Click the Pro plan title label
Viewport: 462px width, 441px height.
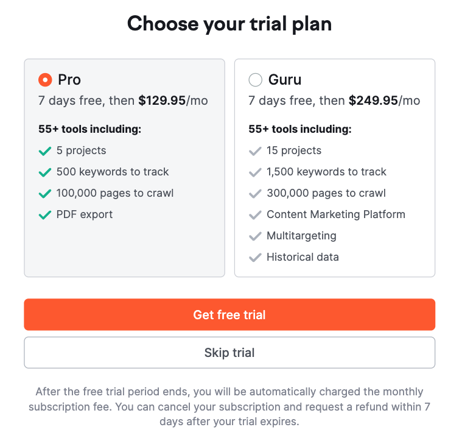[69, 80]
